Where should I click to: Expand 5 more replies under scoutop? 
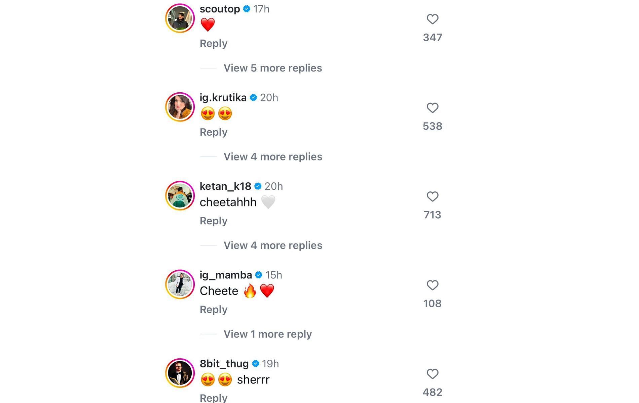pyautogui.click(x=273, y=68)
